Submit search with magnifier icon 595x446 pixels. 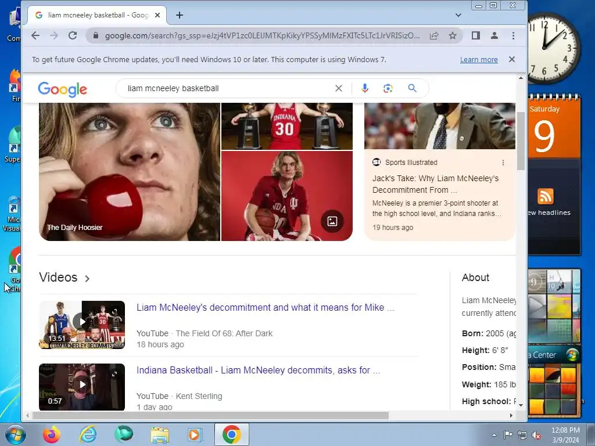[412, 88]
